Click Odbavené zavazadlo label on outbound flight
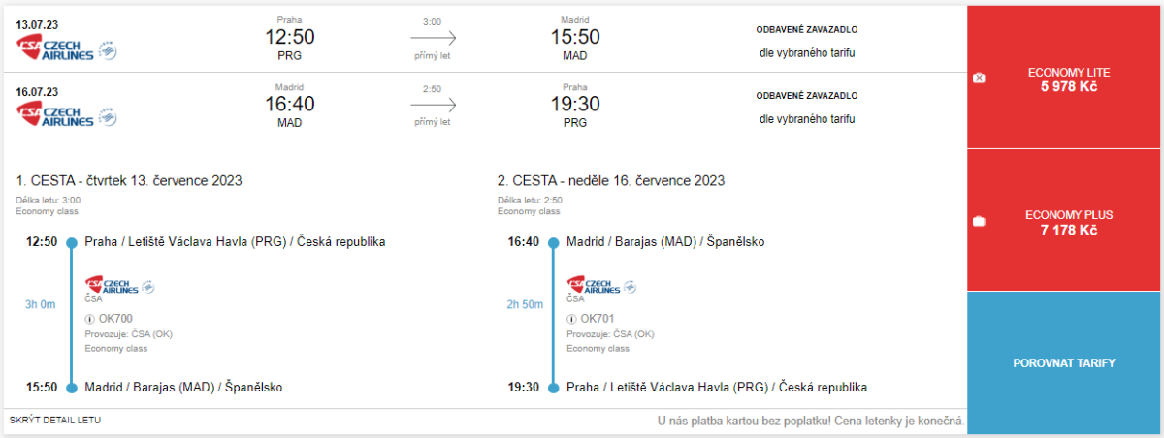1164x438 pixels. 807,29
